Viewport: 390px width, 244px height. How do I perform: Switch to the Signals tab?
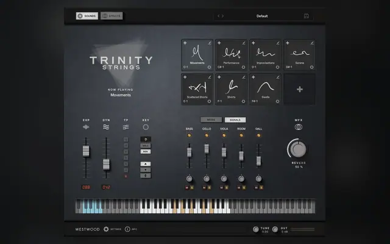(x=235, y=120)
